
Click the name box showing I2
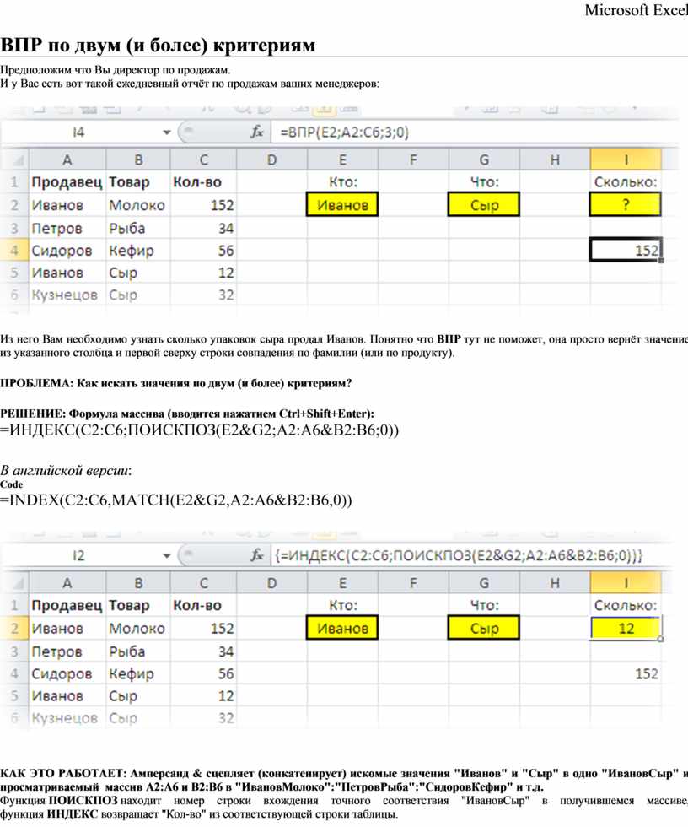click(78, 555)
